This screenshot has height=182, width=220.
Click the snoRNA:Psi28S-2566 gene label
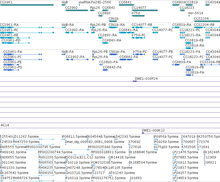[95, 2]
